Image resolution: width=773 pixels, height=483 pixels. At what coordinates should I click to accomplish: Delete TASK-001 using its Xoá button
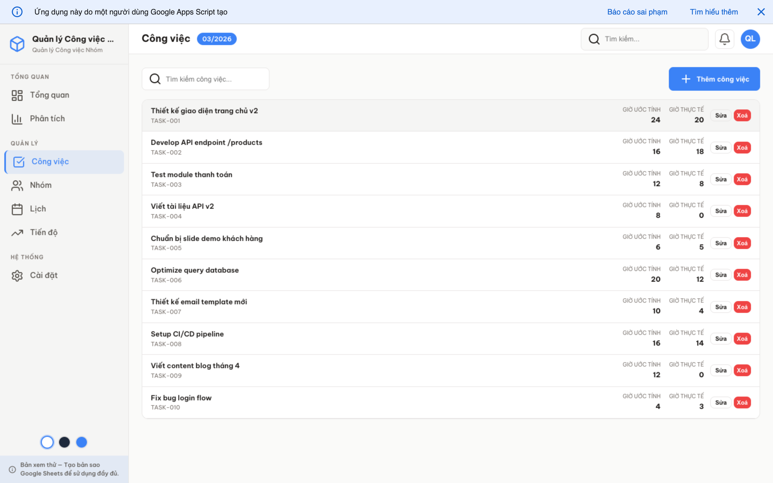point(743,115)
